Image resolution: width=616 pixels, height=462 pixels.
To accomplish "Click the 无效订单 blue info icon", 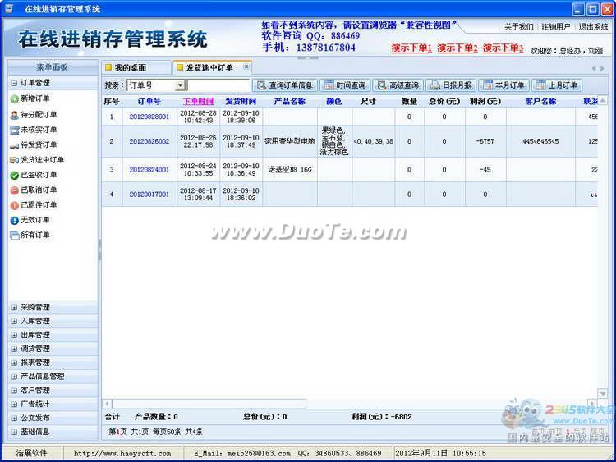I will pyautogui.click(x=15, y=220).
